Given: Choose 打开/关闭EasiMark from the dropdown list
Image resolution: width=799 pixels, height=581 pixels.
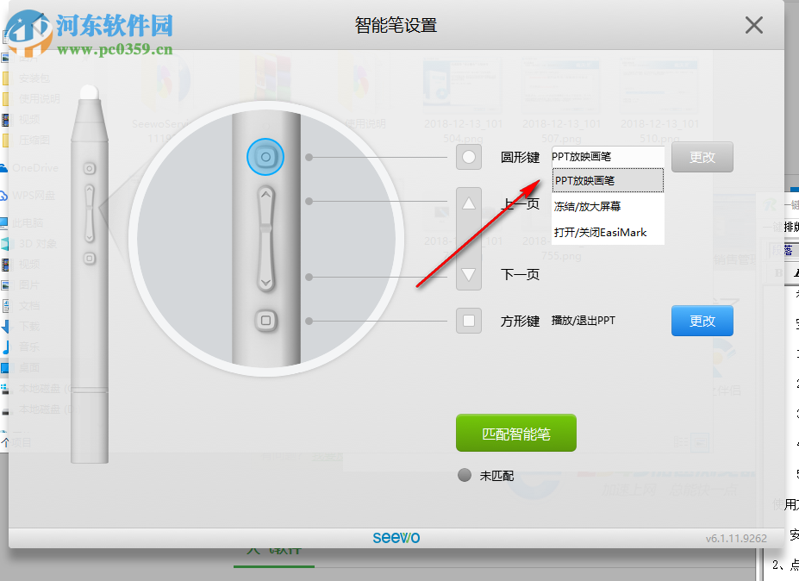Looking at the screenshot, I should click(608, 233).
